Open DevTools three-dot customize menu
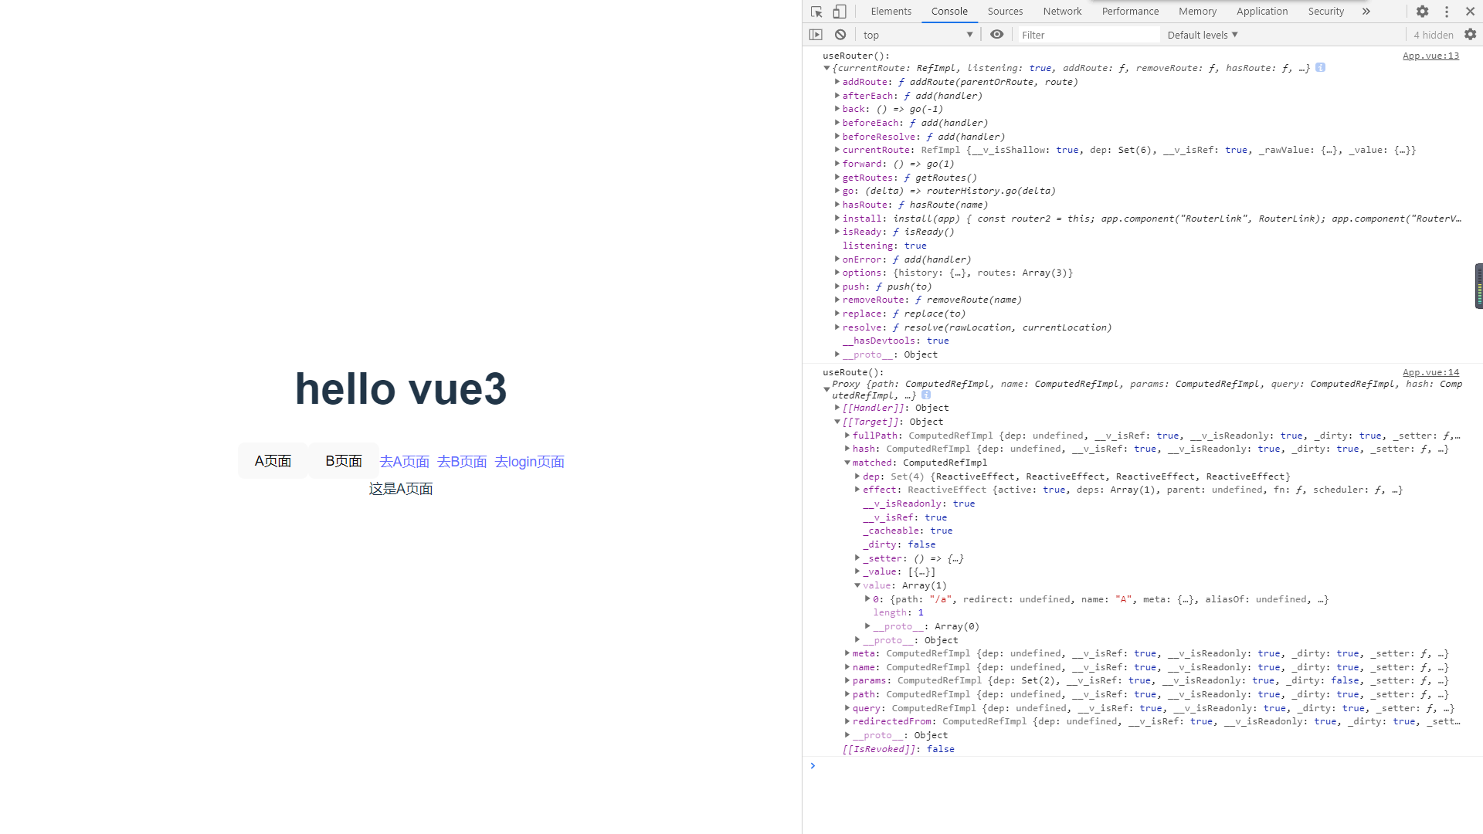Viewport: 1483px width, 834px height. coord(1447,12)
